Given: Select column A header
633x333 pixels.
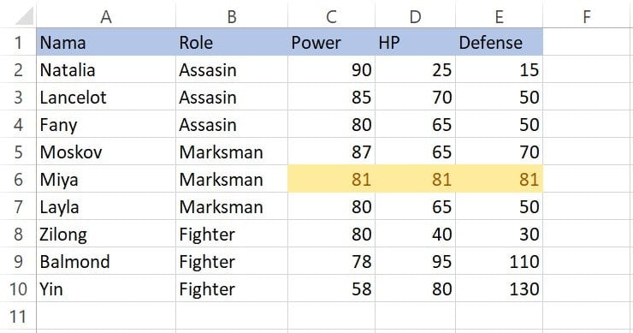Looking at the screenshot, I should (x=106, y=15).
